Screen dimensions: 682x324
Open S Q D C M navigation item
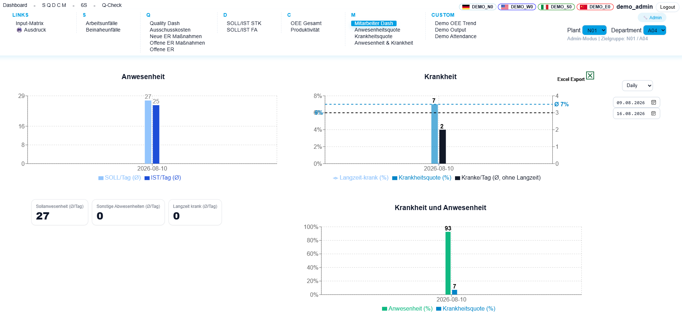coord(54,5)
